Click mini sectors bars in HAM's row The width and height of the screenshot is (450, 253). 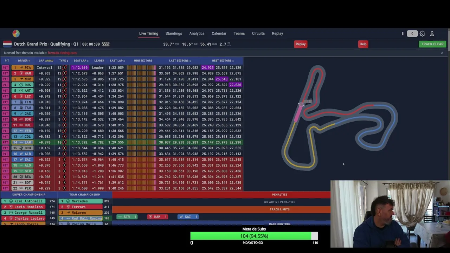(142, 73)
